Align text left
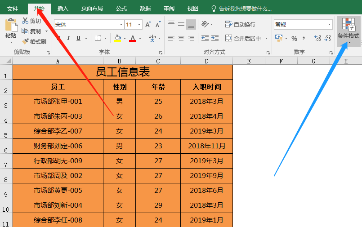This screenshot has width=362, height=227. (171, 38)
